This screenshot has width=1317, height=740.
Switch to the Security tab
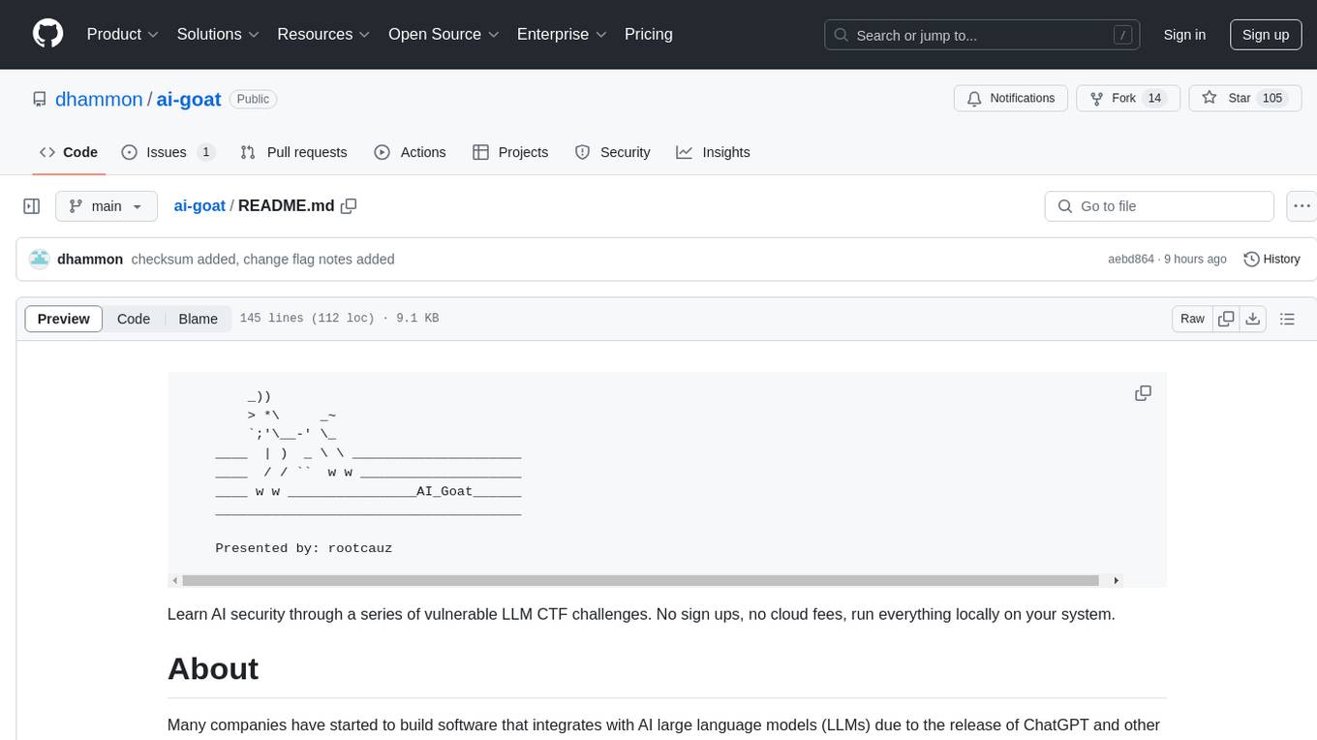612,152
